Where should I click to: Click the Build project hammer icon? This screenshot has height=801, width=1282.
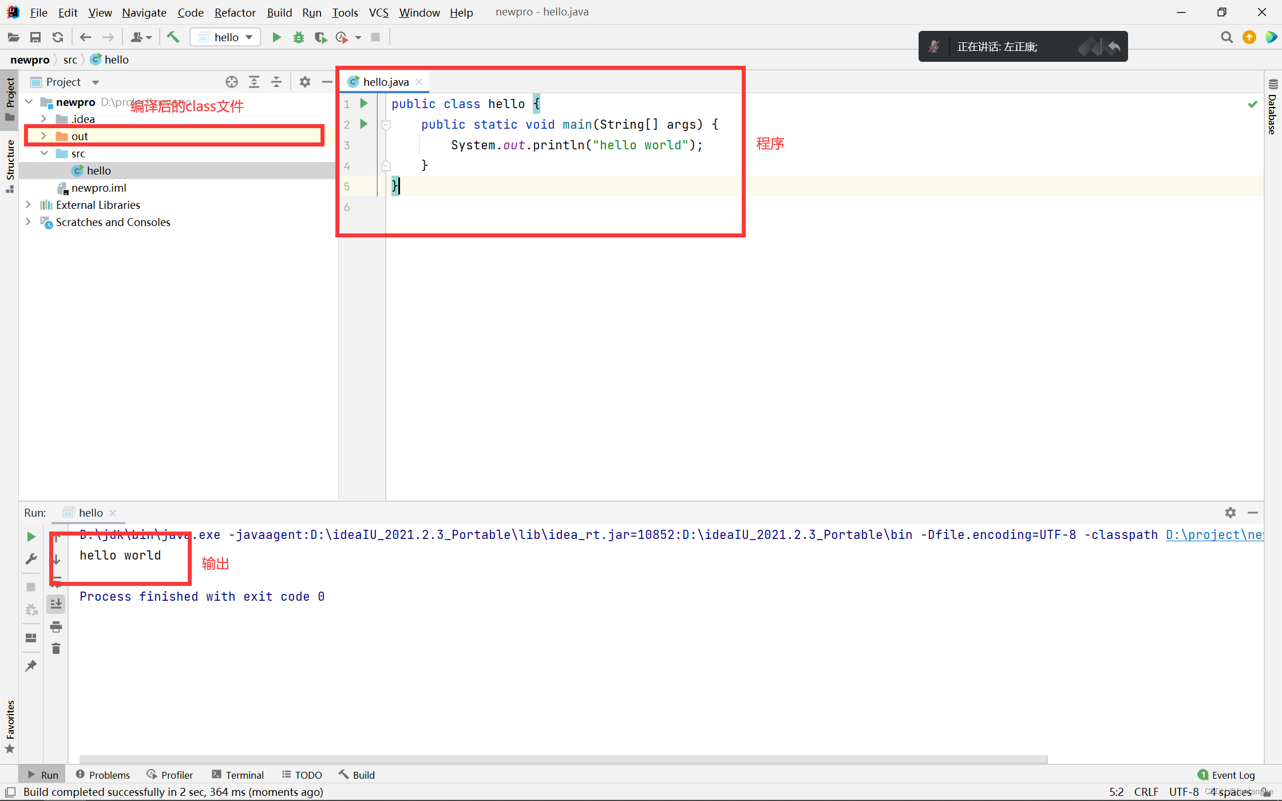[173, 37]
